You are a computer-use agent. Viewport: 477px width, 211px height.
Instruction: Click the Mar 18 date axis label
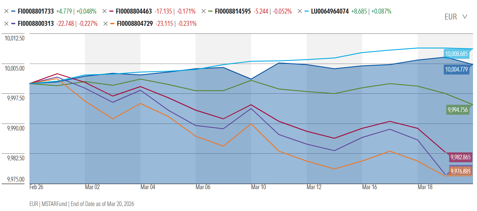tap(425, 187)
